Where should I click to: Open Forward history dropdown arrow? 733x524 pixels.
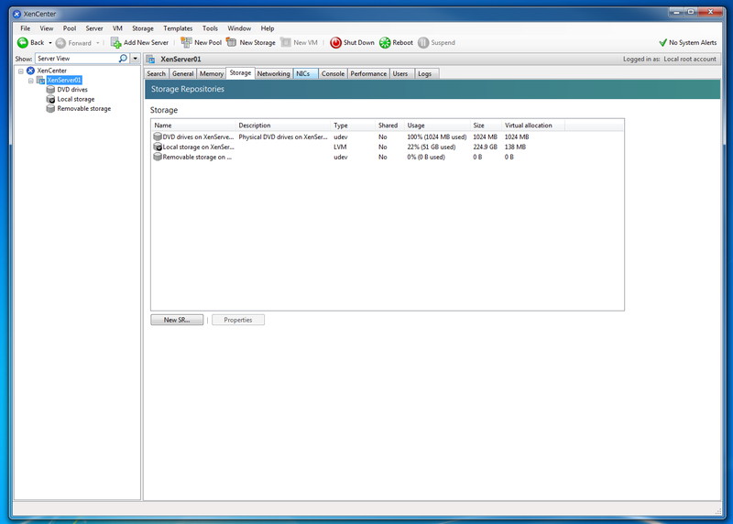(x=98, y=43)
